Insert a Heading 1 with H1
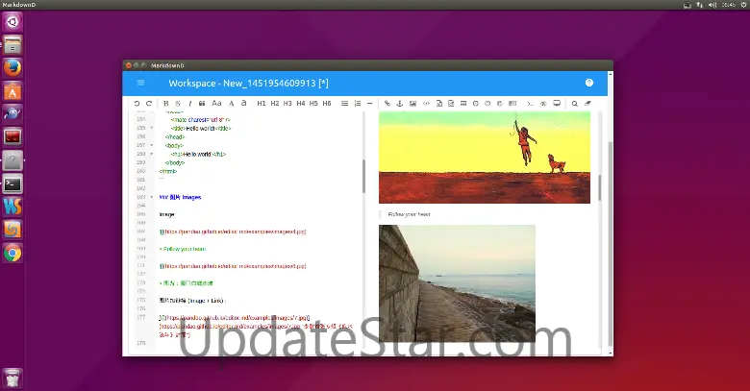The height and width of the screenshot is (391, 750). coord(262,103)
